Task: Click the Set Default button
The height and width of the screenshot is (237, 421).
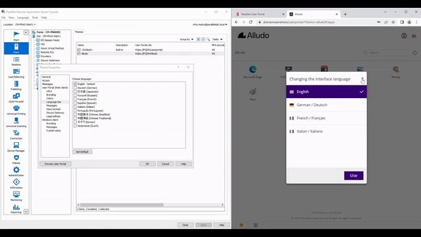Action: (x=82, y=152)
